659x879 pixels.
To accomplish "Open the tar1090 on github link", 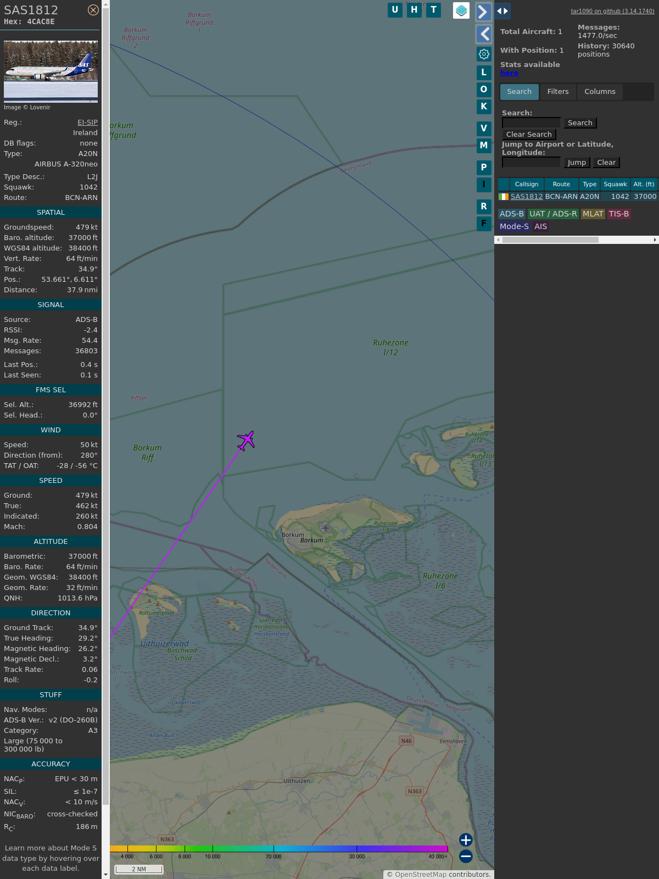I will click(x=612, y=11).
